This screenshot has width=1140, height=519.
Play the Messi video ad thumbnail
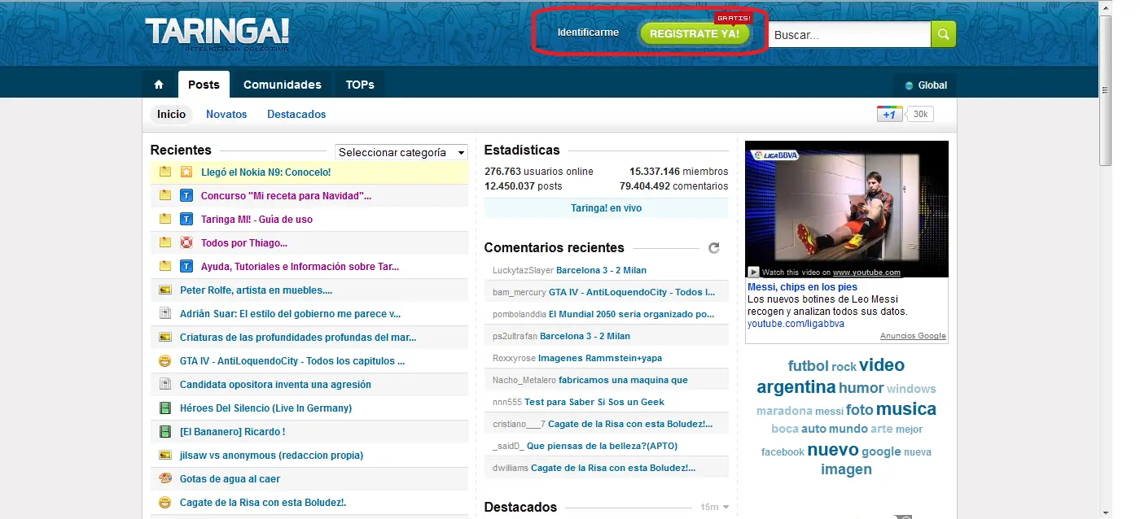[x=846, y=209]
